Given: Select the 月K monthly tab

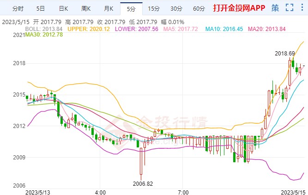Looking at the screenshot, I should 109,9.
